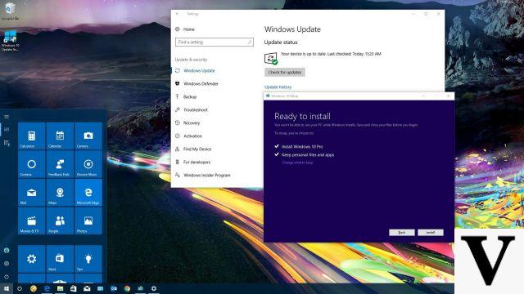
Task: Open the Calculator tile in Start menu
Action: click(31, 136)
